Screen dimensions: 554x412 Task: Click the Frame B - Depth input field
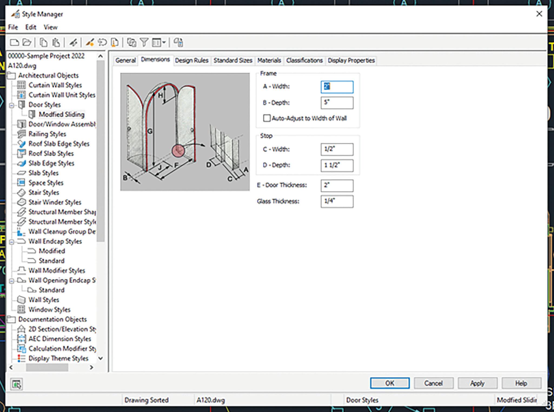pos(337,103)
